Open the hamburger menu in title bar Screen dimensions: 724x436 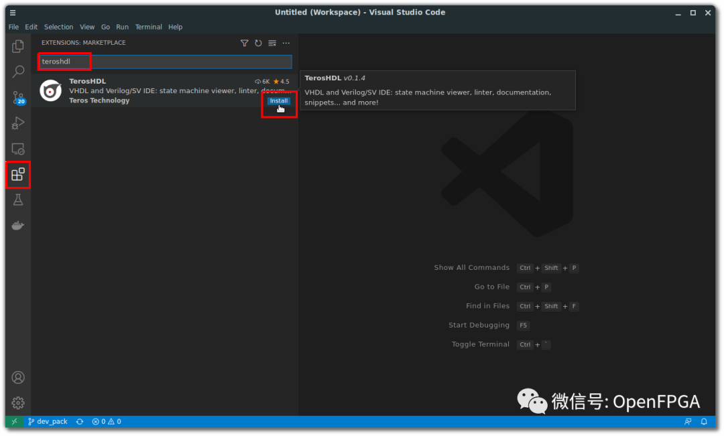[x=13, y=13]
